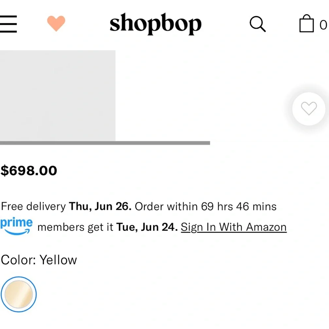Image resolution: width=329 pixels, height=329 pixels.
Task: Click the Amazon prime logo
Action: point(16,226)
